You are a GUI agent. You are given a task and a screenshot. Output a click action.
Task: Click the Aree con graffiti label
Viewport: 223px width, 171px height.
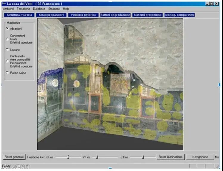pos(20,59)
